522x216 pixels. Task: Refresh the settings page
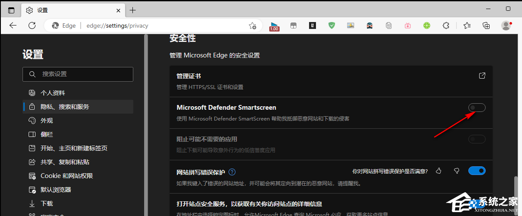tap(32, 25)
